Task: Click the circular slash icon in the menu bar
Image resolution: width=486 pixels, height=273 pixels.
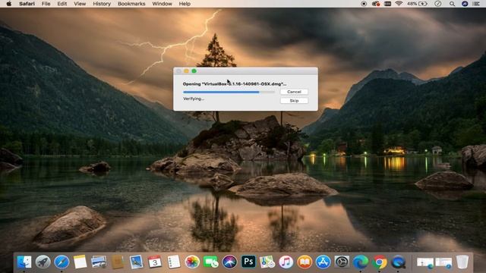Action: click(437, 4)
